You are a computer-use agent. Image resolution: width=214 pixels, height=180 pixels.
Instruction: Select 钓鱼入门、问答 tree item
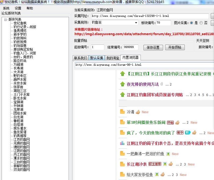(25, 53)
